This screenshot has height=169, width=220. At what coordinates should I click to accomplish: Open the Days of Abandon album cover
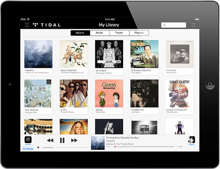[x=74, y=54]
